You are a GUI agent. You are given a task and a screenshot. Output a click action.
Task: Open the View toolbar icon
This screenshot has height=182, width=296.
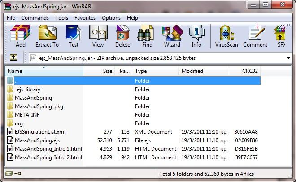pos(98,36)
